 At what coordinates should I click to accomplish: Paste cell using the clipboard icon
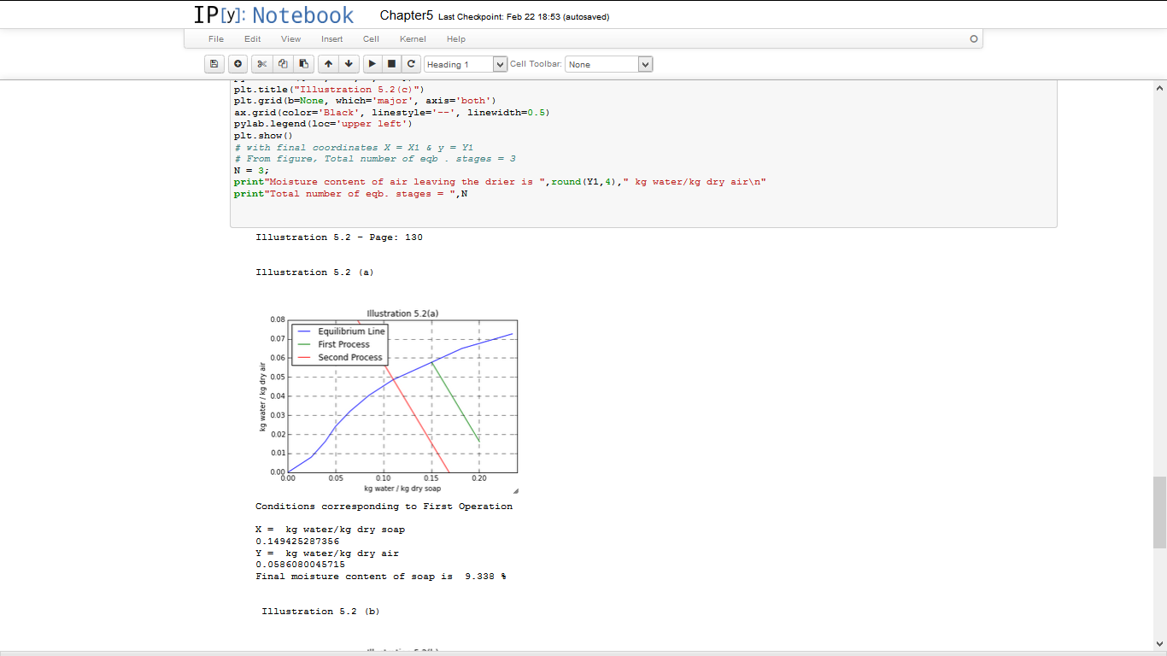[x=303, y=64]
